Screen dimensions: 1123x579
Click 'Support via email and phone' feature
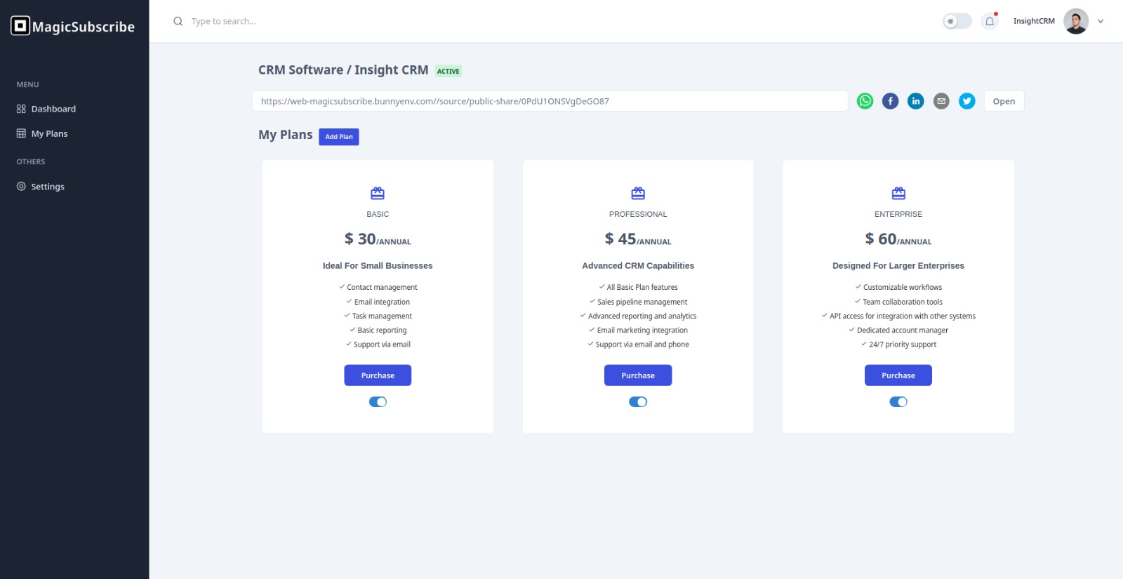tap(642, 344)
